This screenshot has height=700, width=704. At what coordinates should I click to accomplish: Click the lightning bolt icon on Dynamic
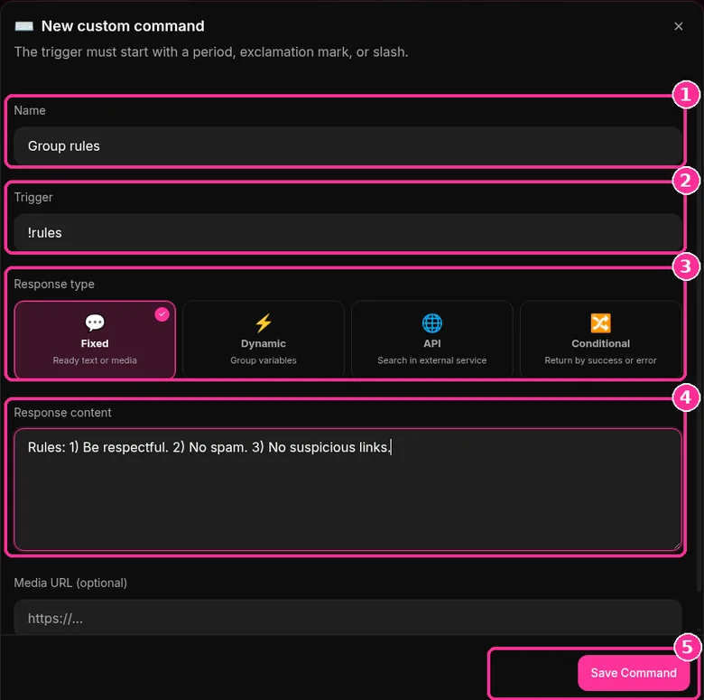[264, 322]
